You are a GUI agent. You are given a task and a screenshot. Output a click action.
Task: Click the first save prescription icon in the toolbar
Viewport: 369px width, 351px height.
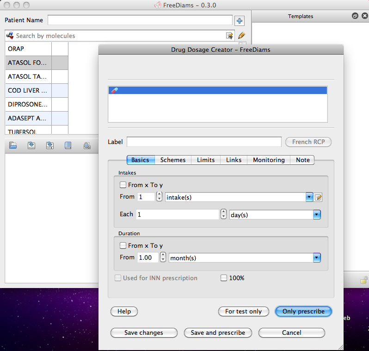click(31, 145)
